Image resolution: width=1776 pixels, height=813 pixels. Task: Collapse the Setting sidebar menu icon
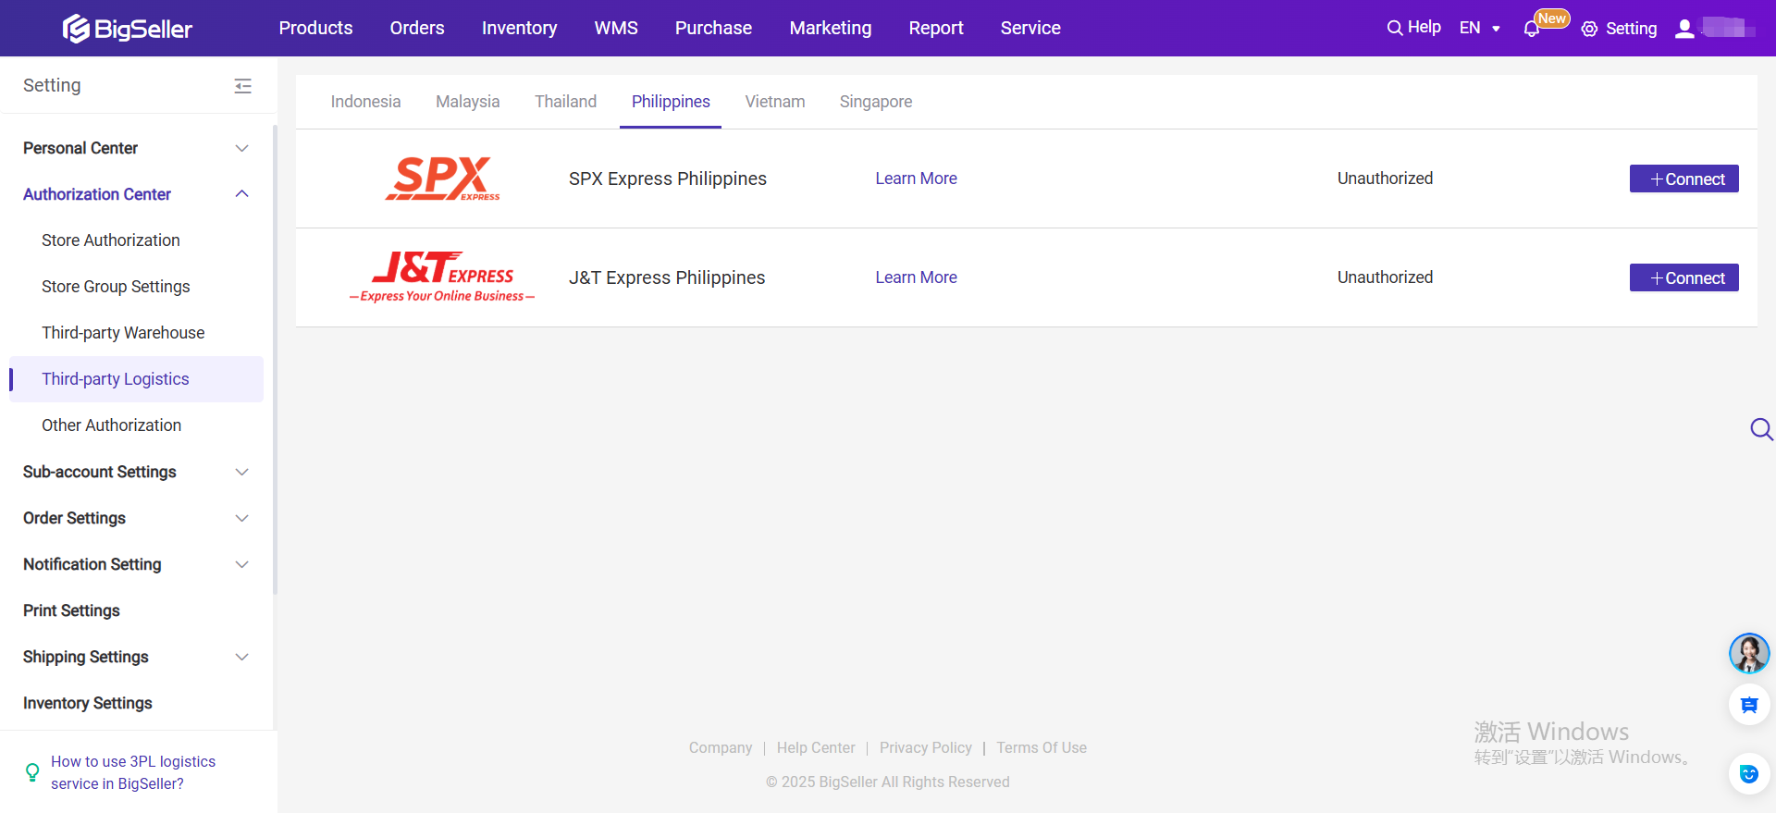pyautogui.click(x=242, y=86)
